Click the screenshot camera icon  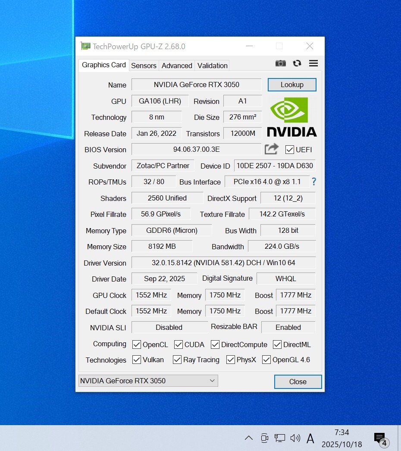[281, 63]
